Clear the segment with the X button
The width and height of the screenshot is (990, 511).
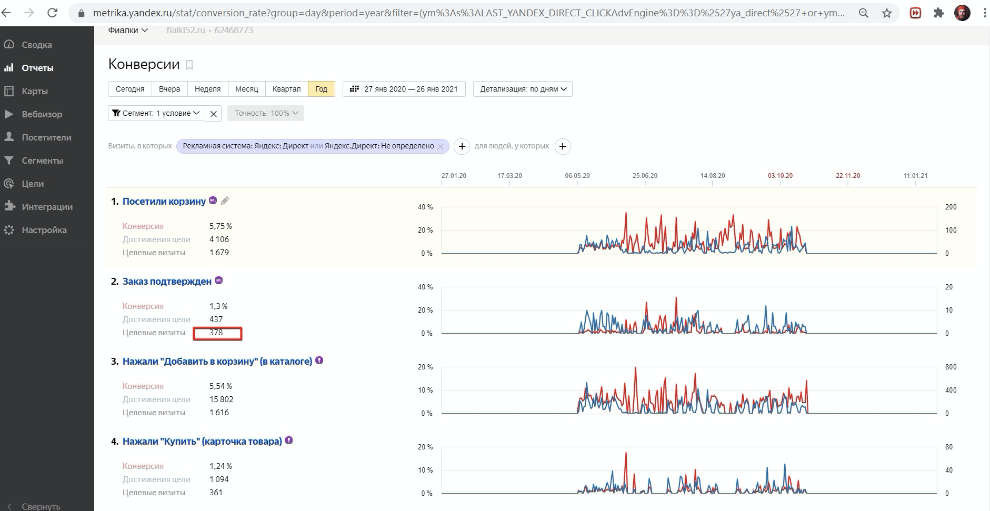click(x=213, y=114)
